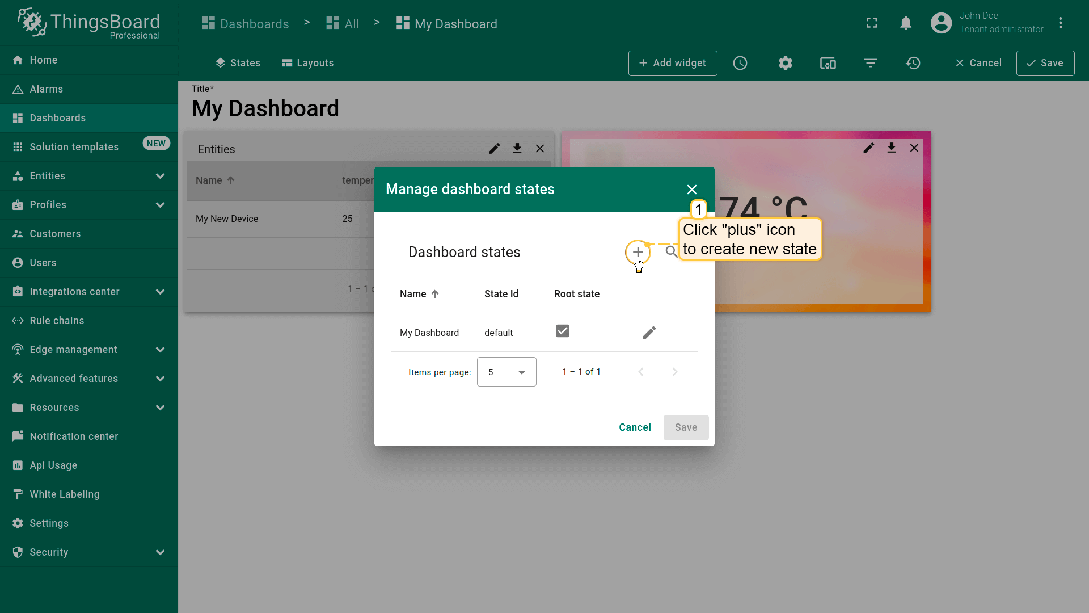Click the Add widget button
The width and height of the screenshot is (1089, 613).
673,63
